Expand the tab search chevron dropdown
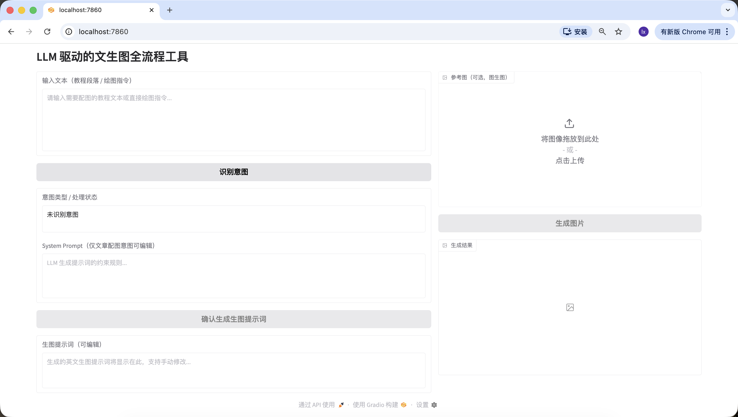 (x=728, y=10)
